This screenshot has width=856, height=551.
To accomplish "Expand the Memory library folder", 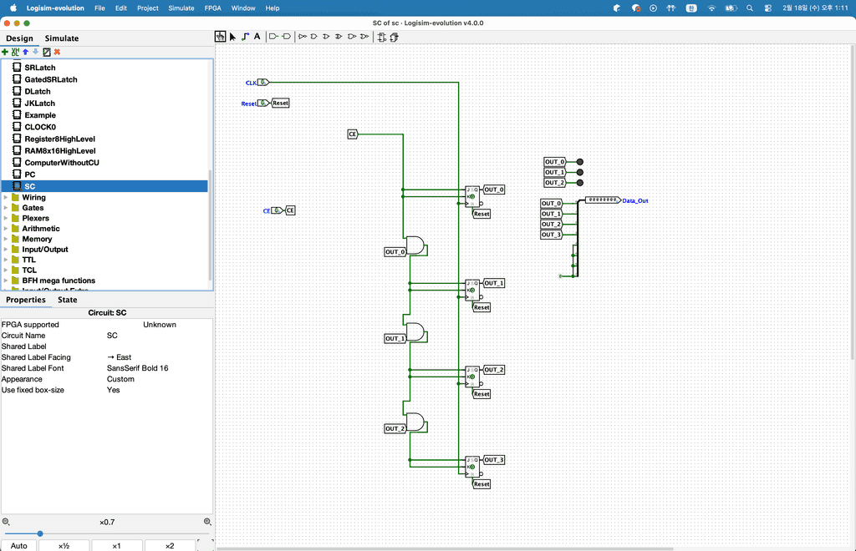I will (7, 239).
